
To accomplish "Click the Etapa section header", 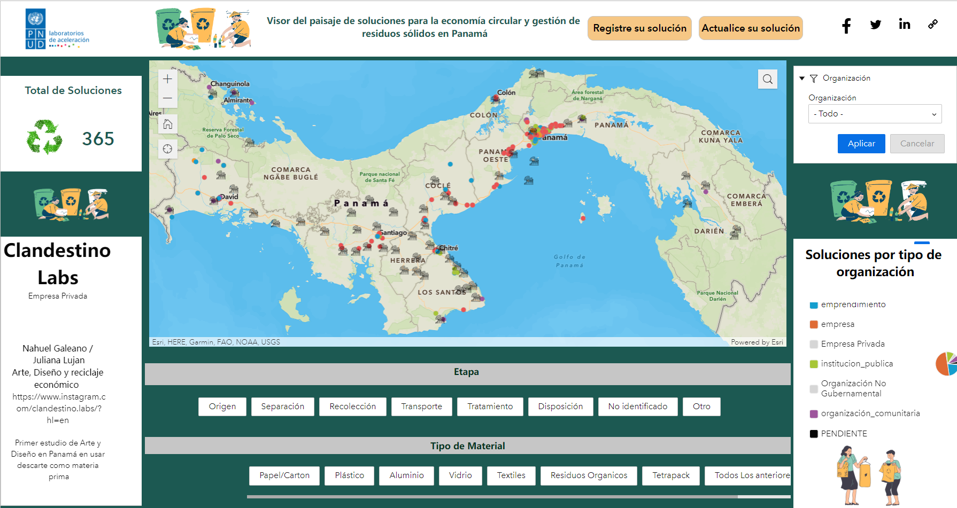I will (x=467, y=373).
